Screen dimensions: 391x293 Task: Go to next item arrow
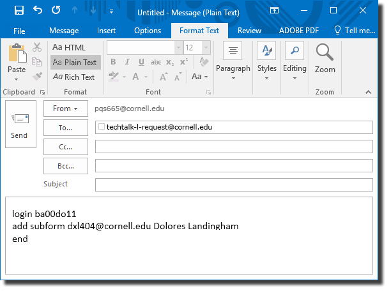(x=93, y=10)
